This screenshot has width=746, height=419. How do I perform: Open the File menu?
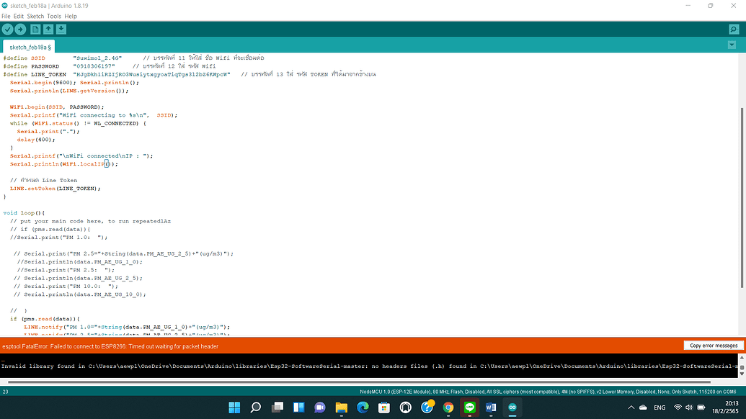[6, 16]
